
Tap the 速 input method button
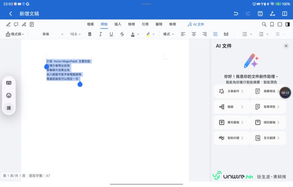pos(9,108)
